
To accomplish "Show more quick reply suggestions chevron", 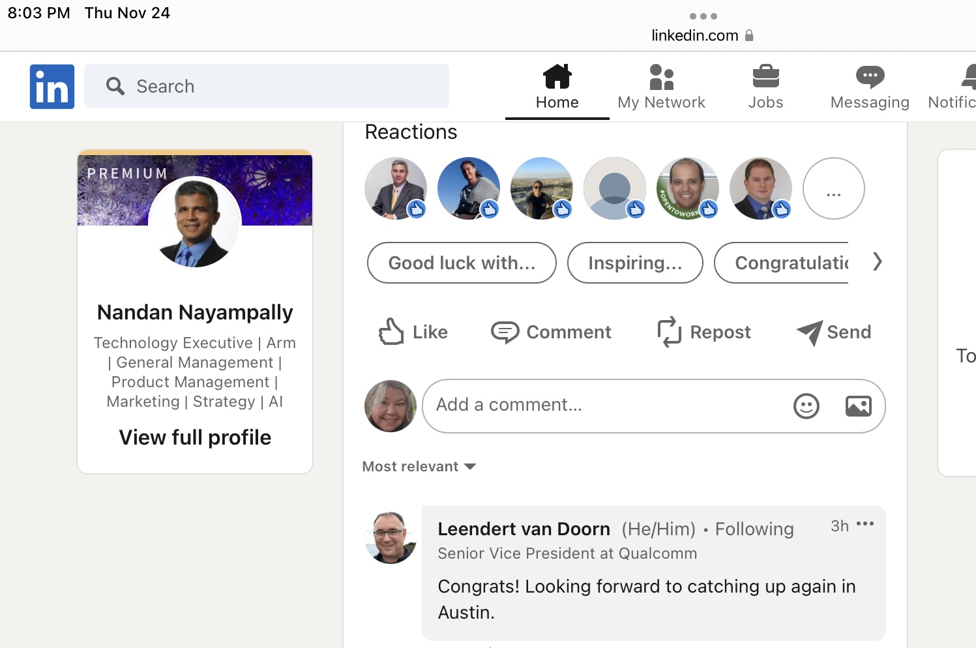I will pyautogui.click(x=878, y=262).
